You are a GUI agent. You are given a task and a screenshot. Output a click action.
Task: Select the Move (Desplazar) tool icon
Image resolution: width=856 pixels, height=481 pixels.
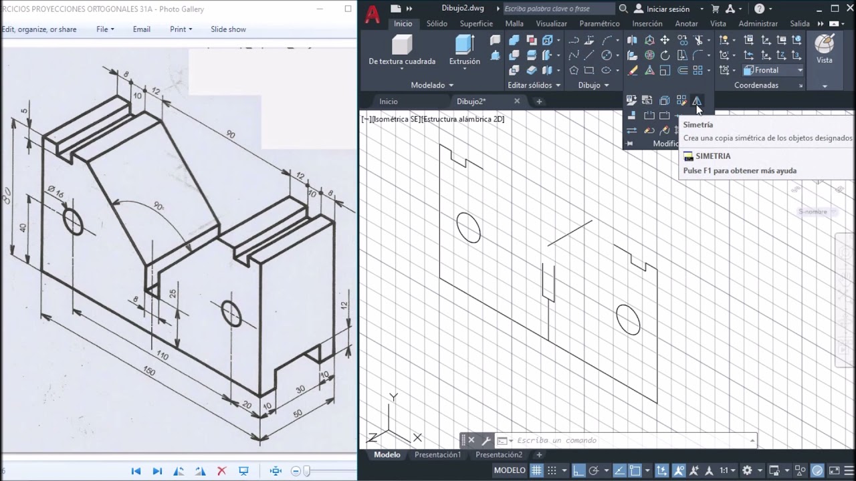click(x=665, y=40)
